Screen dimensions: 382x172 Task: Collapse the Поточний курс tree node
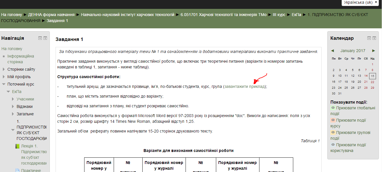4,84
